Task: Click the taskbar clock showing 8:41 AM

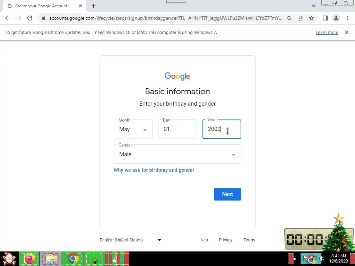Action: pyautogui.click(x=338, y=258)
